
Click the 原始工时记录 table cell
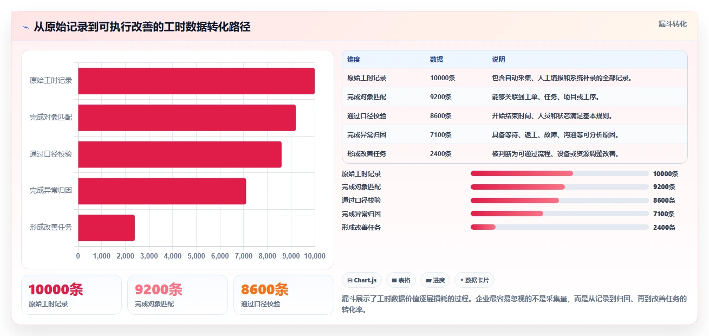367,78
